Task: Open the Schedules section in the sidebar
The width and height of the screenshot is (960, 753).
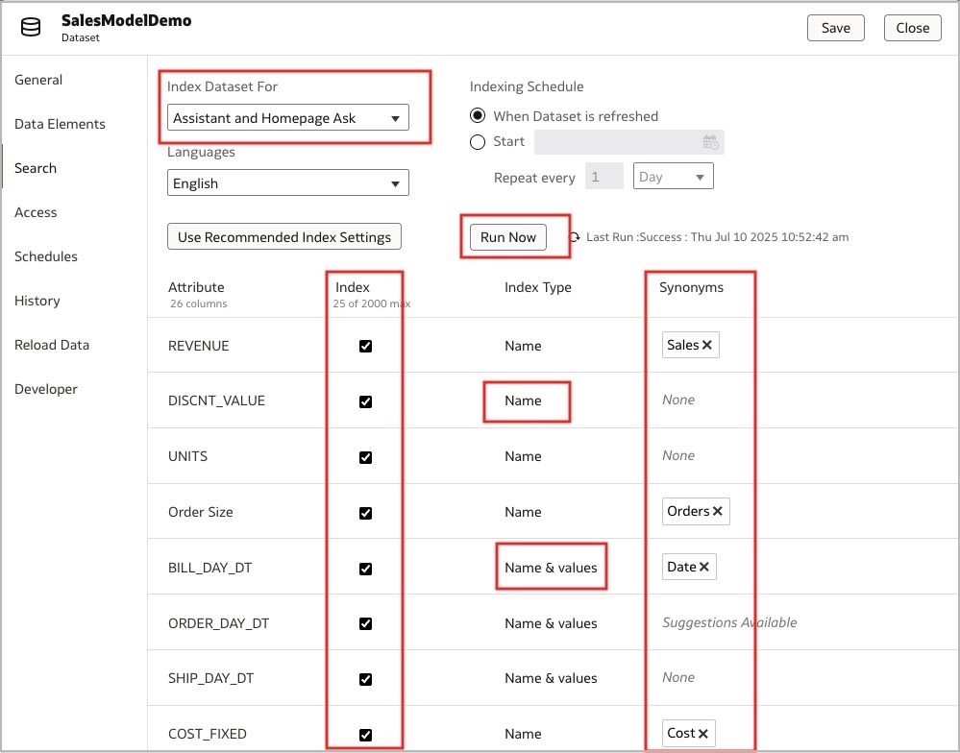Action: [45, 256]
